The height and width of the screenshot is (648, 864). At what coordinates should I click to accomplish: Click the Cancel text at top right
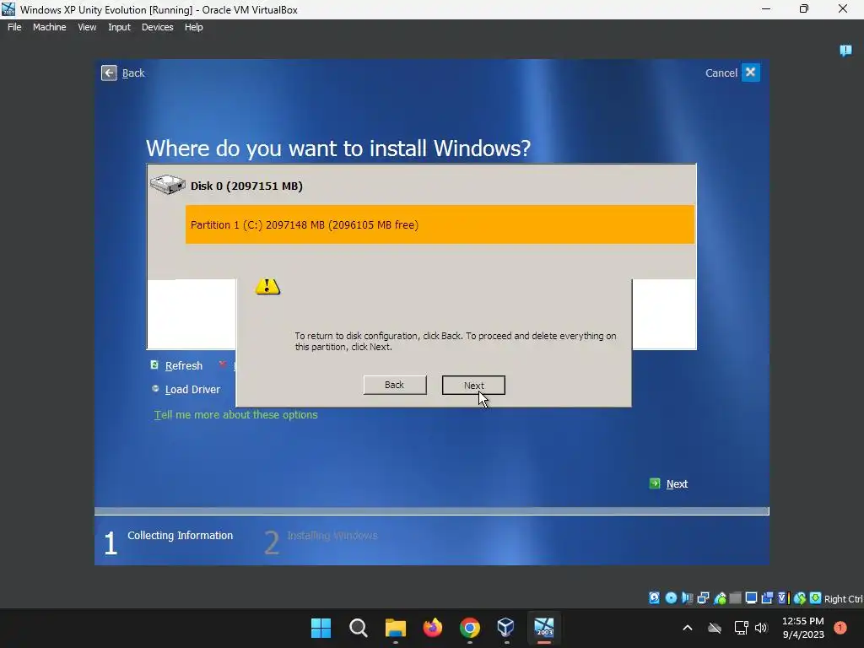pyautogui.click(x=721, y=73)
